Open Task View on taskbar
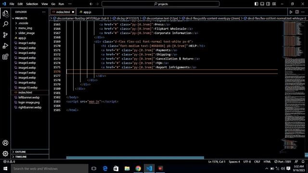The width and height of the screenshot is (308, 173). (x=94, y=169)
